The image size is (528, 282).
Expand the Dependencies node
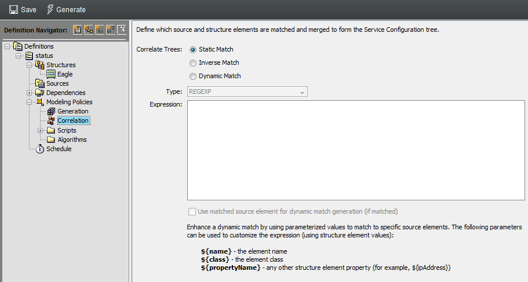click(30, 93)
